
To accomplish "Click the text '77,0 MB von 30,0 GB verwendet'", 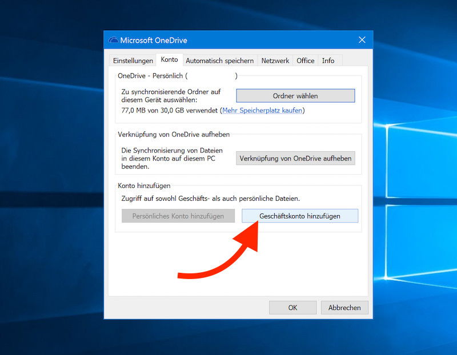I will click(x=169, y=110).
